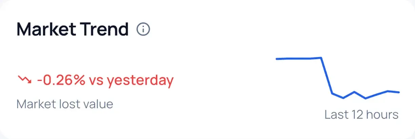
Task: Click the steep drop segment of the sparkline
Action: pos(327,75)
